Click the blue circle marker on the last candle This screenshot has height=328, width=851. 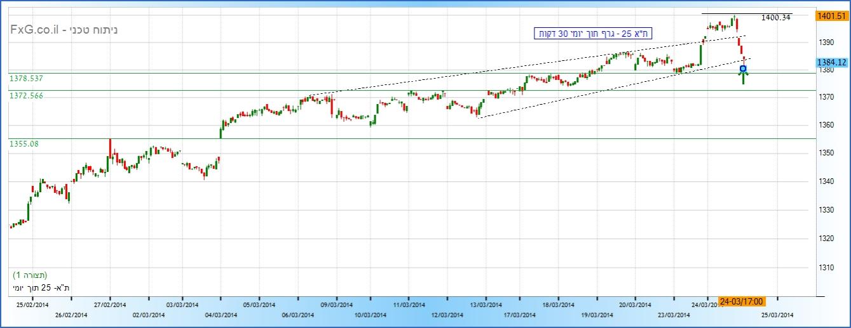pyautogui.click(x=743, y=69)
